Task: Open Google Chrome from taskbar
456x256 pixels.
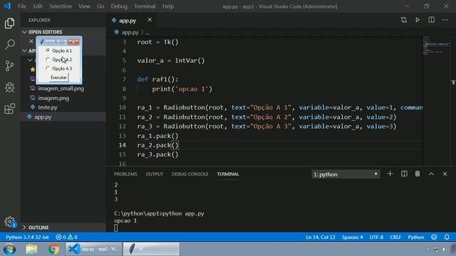Action: pyautogui.click(x=54, y=250)
